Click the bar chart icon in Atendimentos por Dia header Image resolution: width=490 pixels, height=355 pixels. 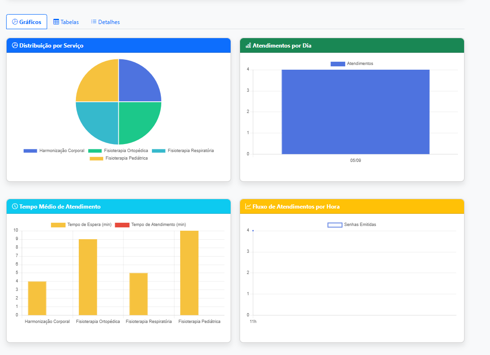tap(248, 46)
